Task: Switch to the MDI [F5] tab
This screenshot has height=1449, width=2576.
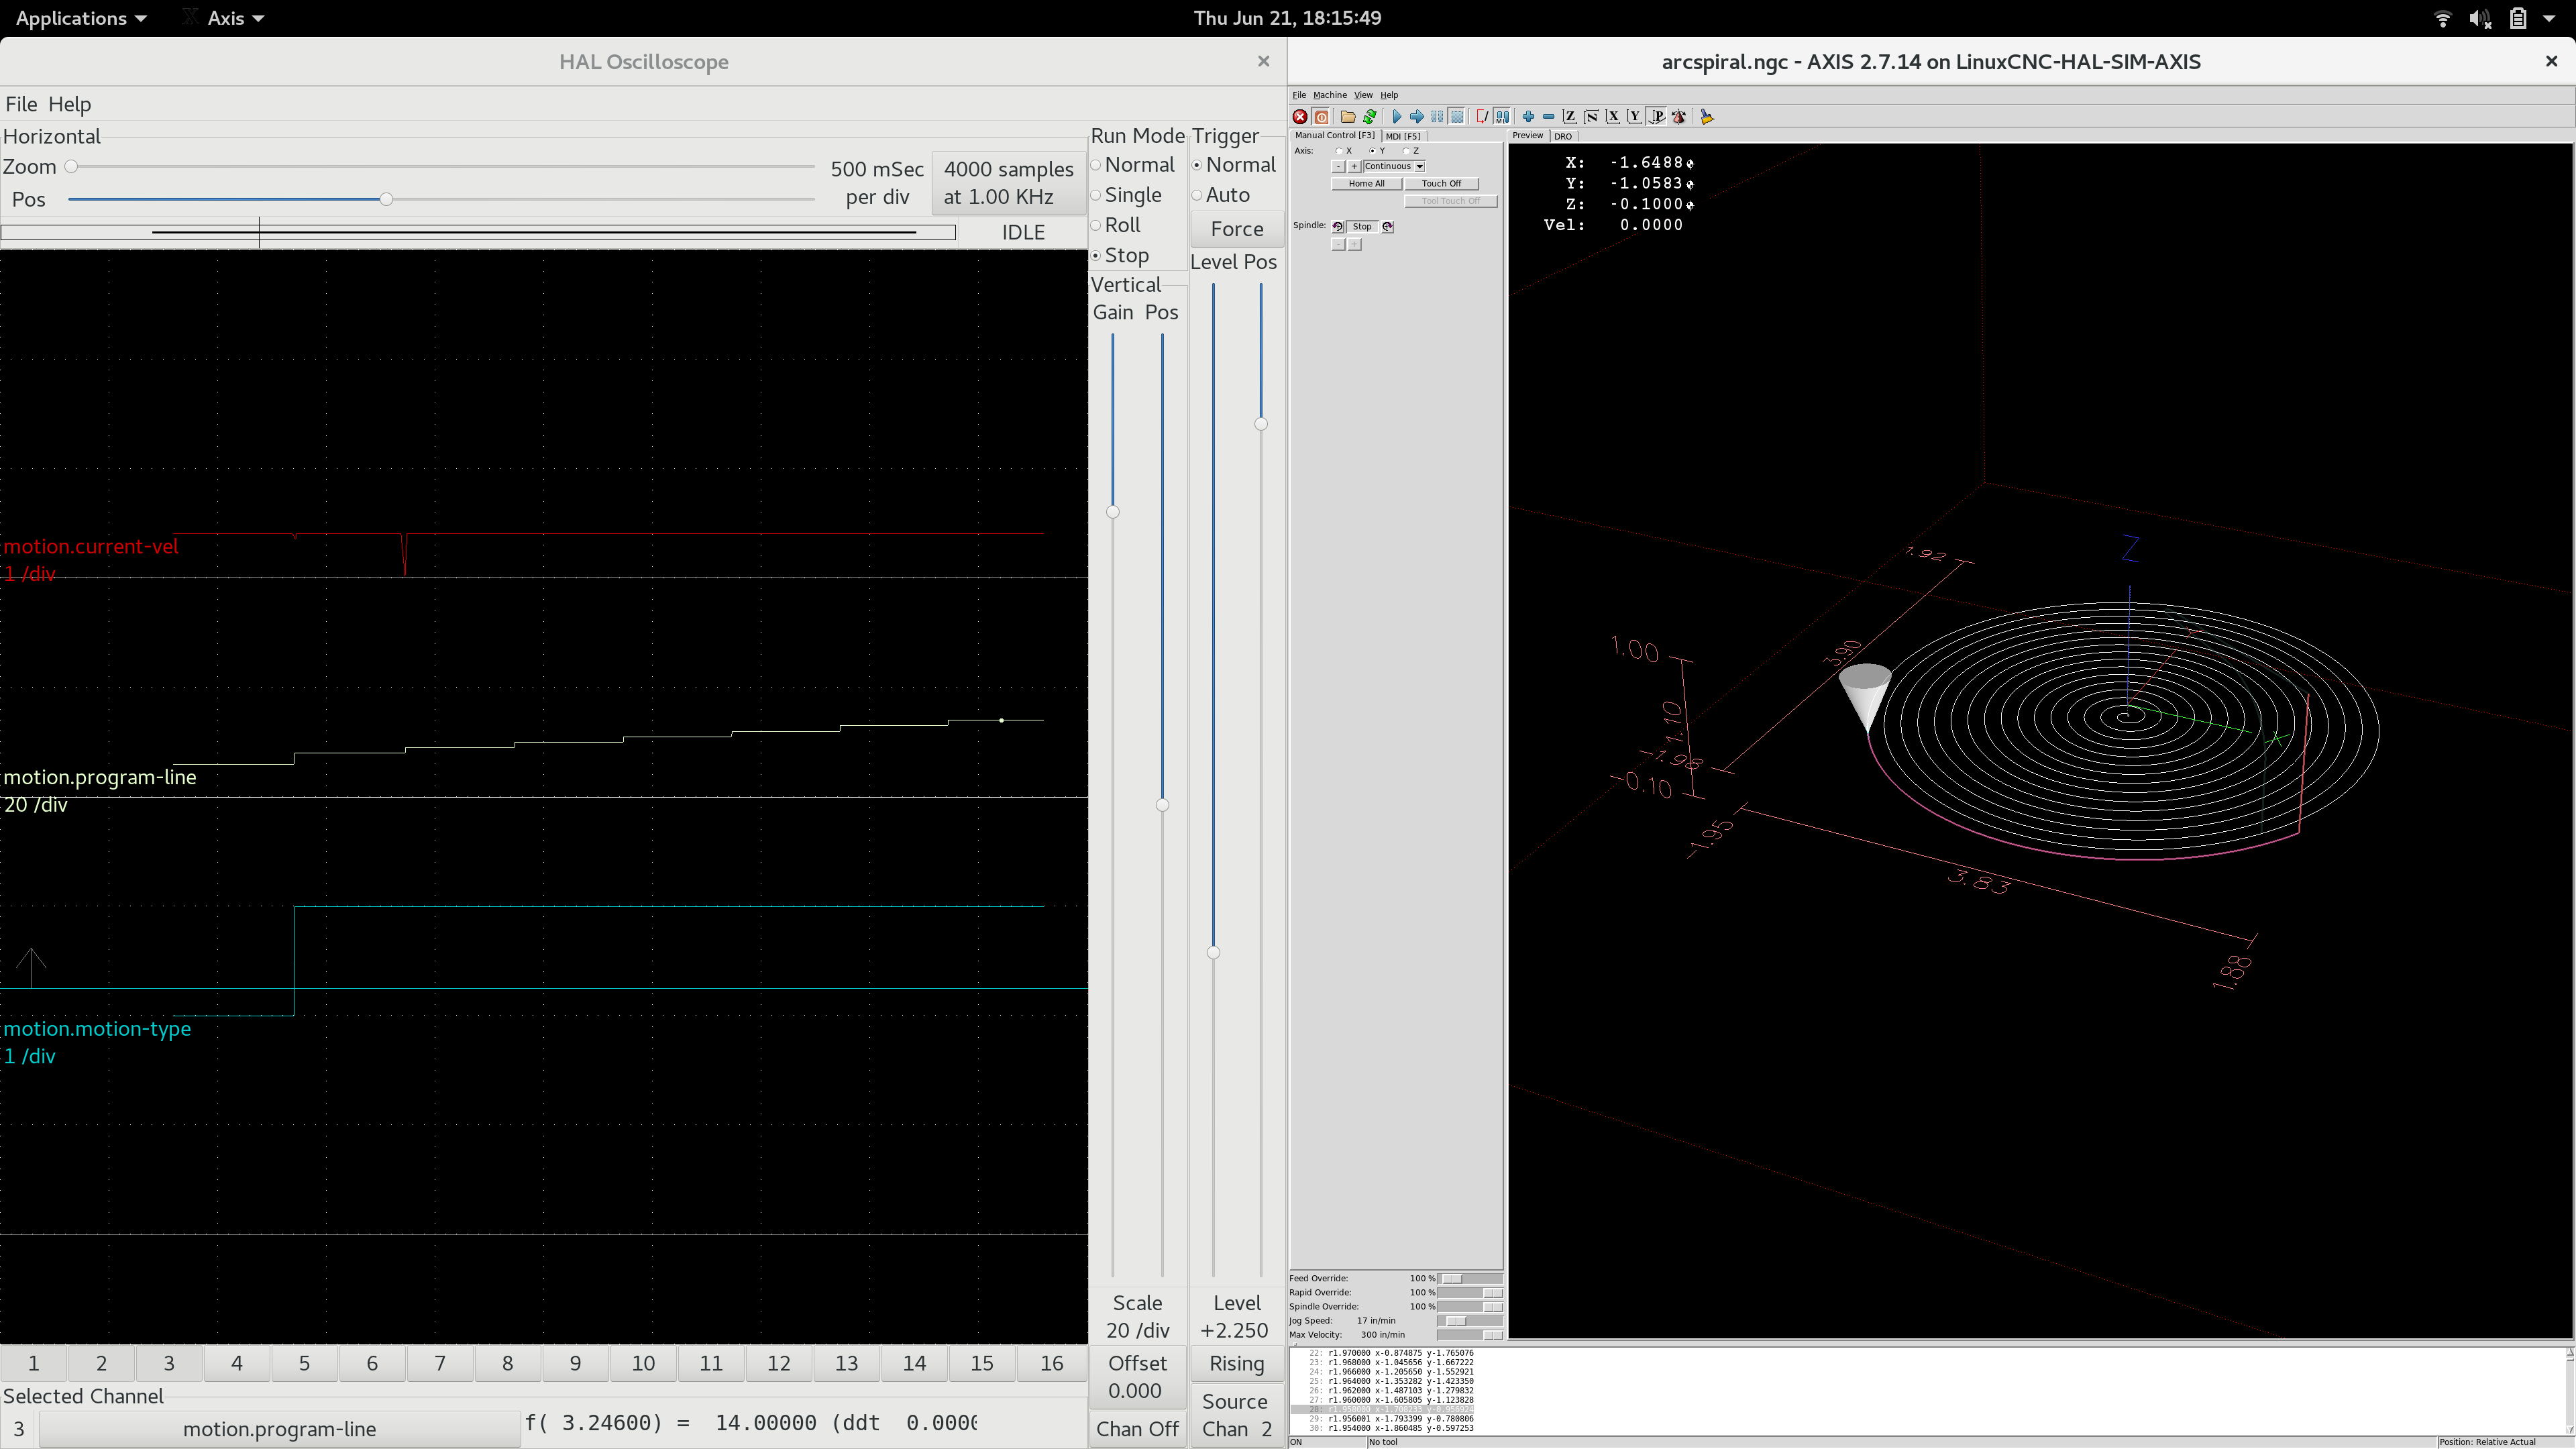Action: (x=1403, y=136)
